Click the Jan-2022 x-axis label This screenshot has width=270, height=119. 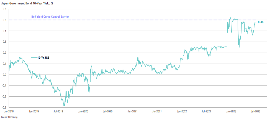[x=182, y=112]
